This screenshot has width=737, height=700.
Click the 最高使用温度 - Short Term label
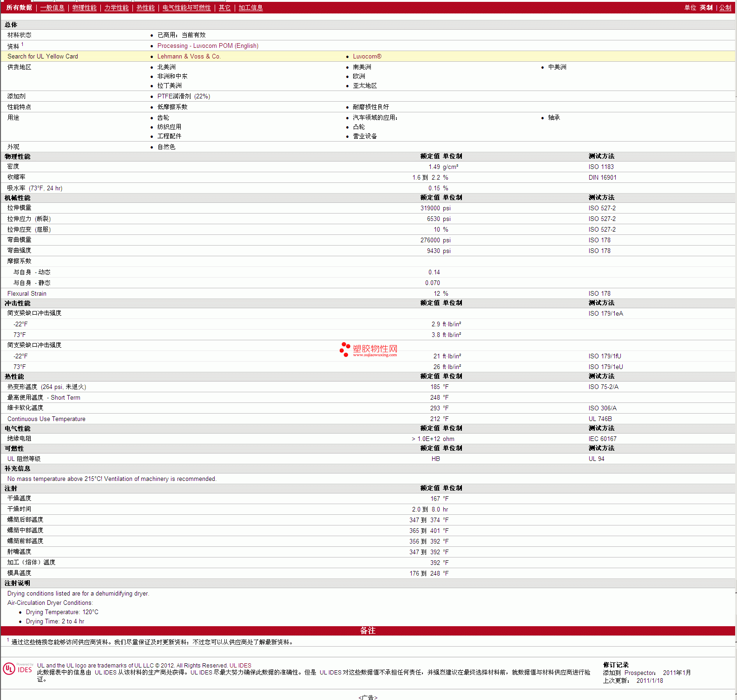44,397
